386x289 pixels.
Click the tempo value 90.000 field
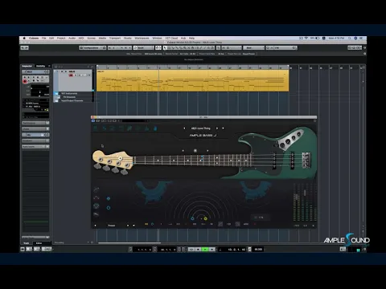click(x=258, y=250)
